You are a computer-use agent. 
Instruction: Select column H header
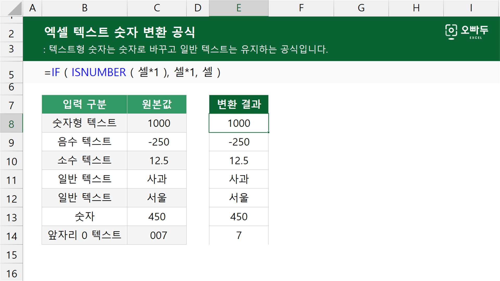pos(416,8)
